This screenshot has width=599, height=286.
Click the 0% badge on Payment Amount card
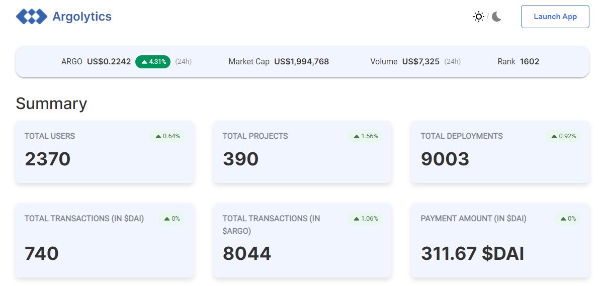click(568, 219)
